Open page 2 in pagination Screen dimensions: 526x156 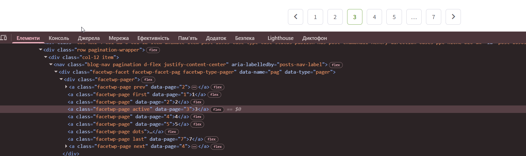(x=335, y=17)
